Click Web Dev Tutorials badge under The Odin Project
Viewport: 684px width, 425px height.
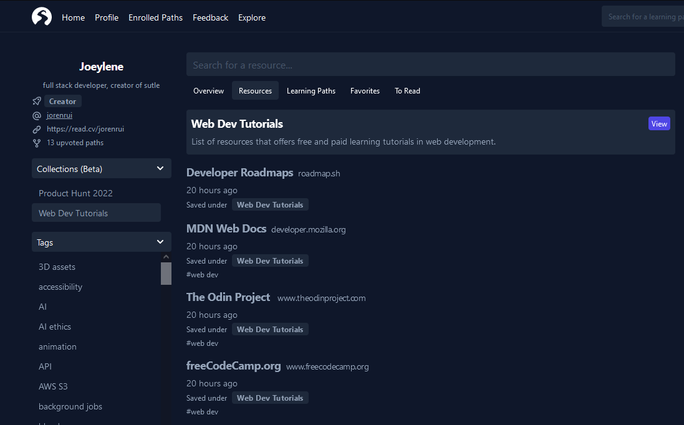(x=270, y=329)
